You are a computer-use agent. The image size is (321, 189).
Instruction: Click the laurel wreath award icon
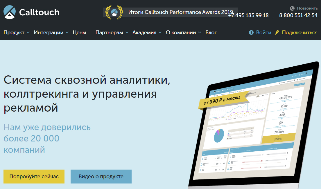(x=114, y=12)
